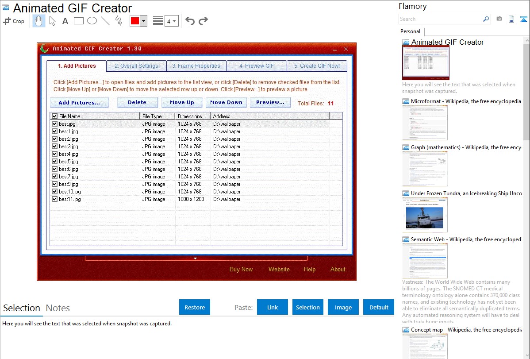Toggle the best11.jpg checkbox
This screenshot has height=359, width=530.
(x=55, y=199)
